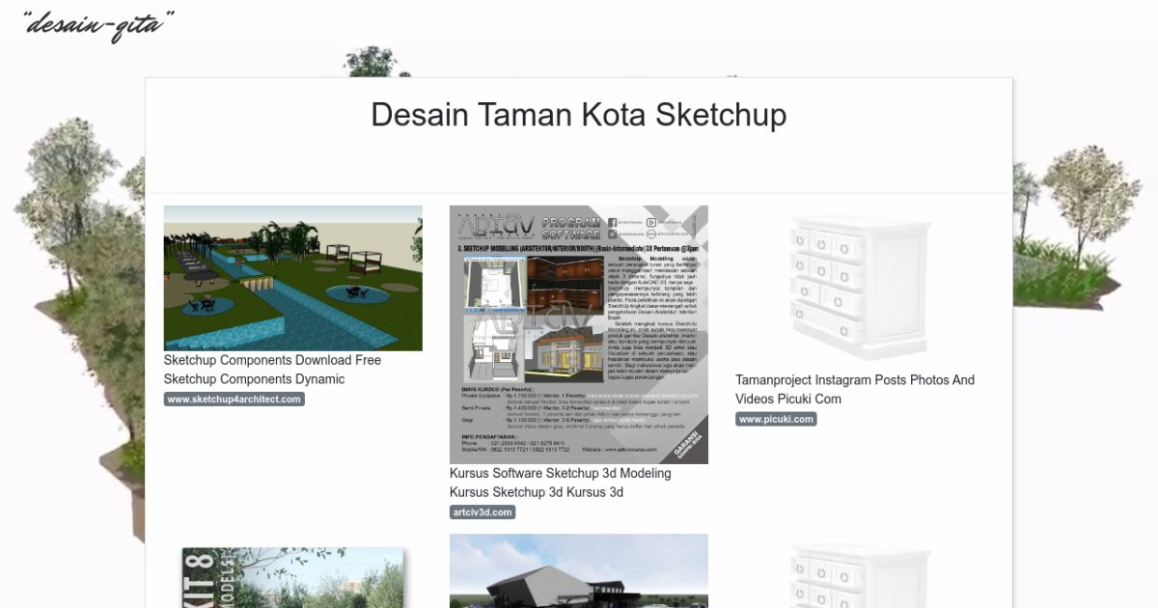This screenshot has width=1158, height=608.
Task: Open the dark-roofed building render thumbnail
Action: point(578,571)
